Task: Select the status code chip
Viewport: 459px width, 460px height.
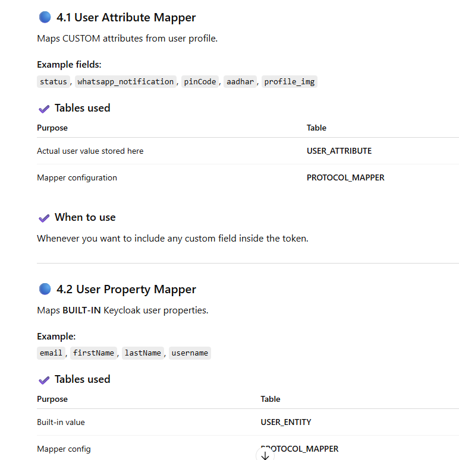Action: [54, 82]
